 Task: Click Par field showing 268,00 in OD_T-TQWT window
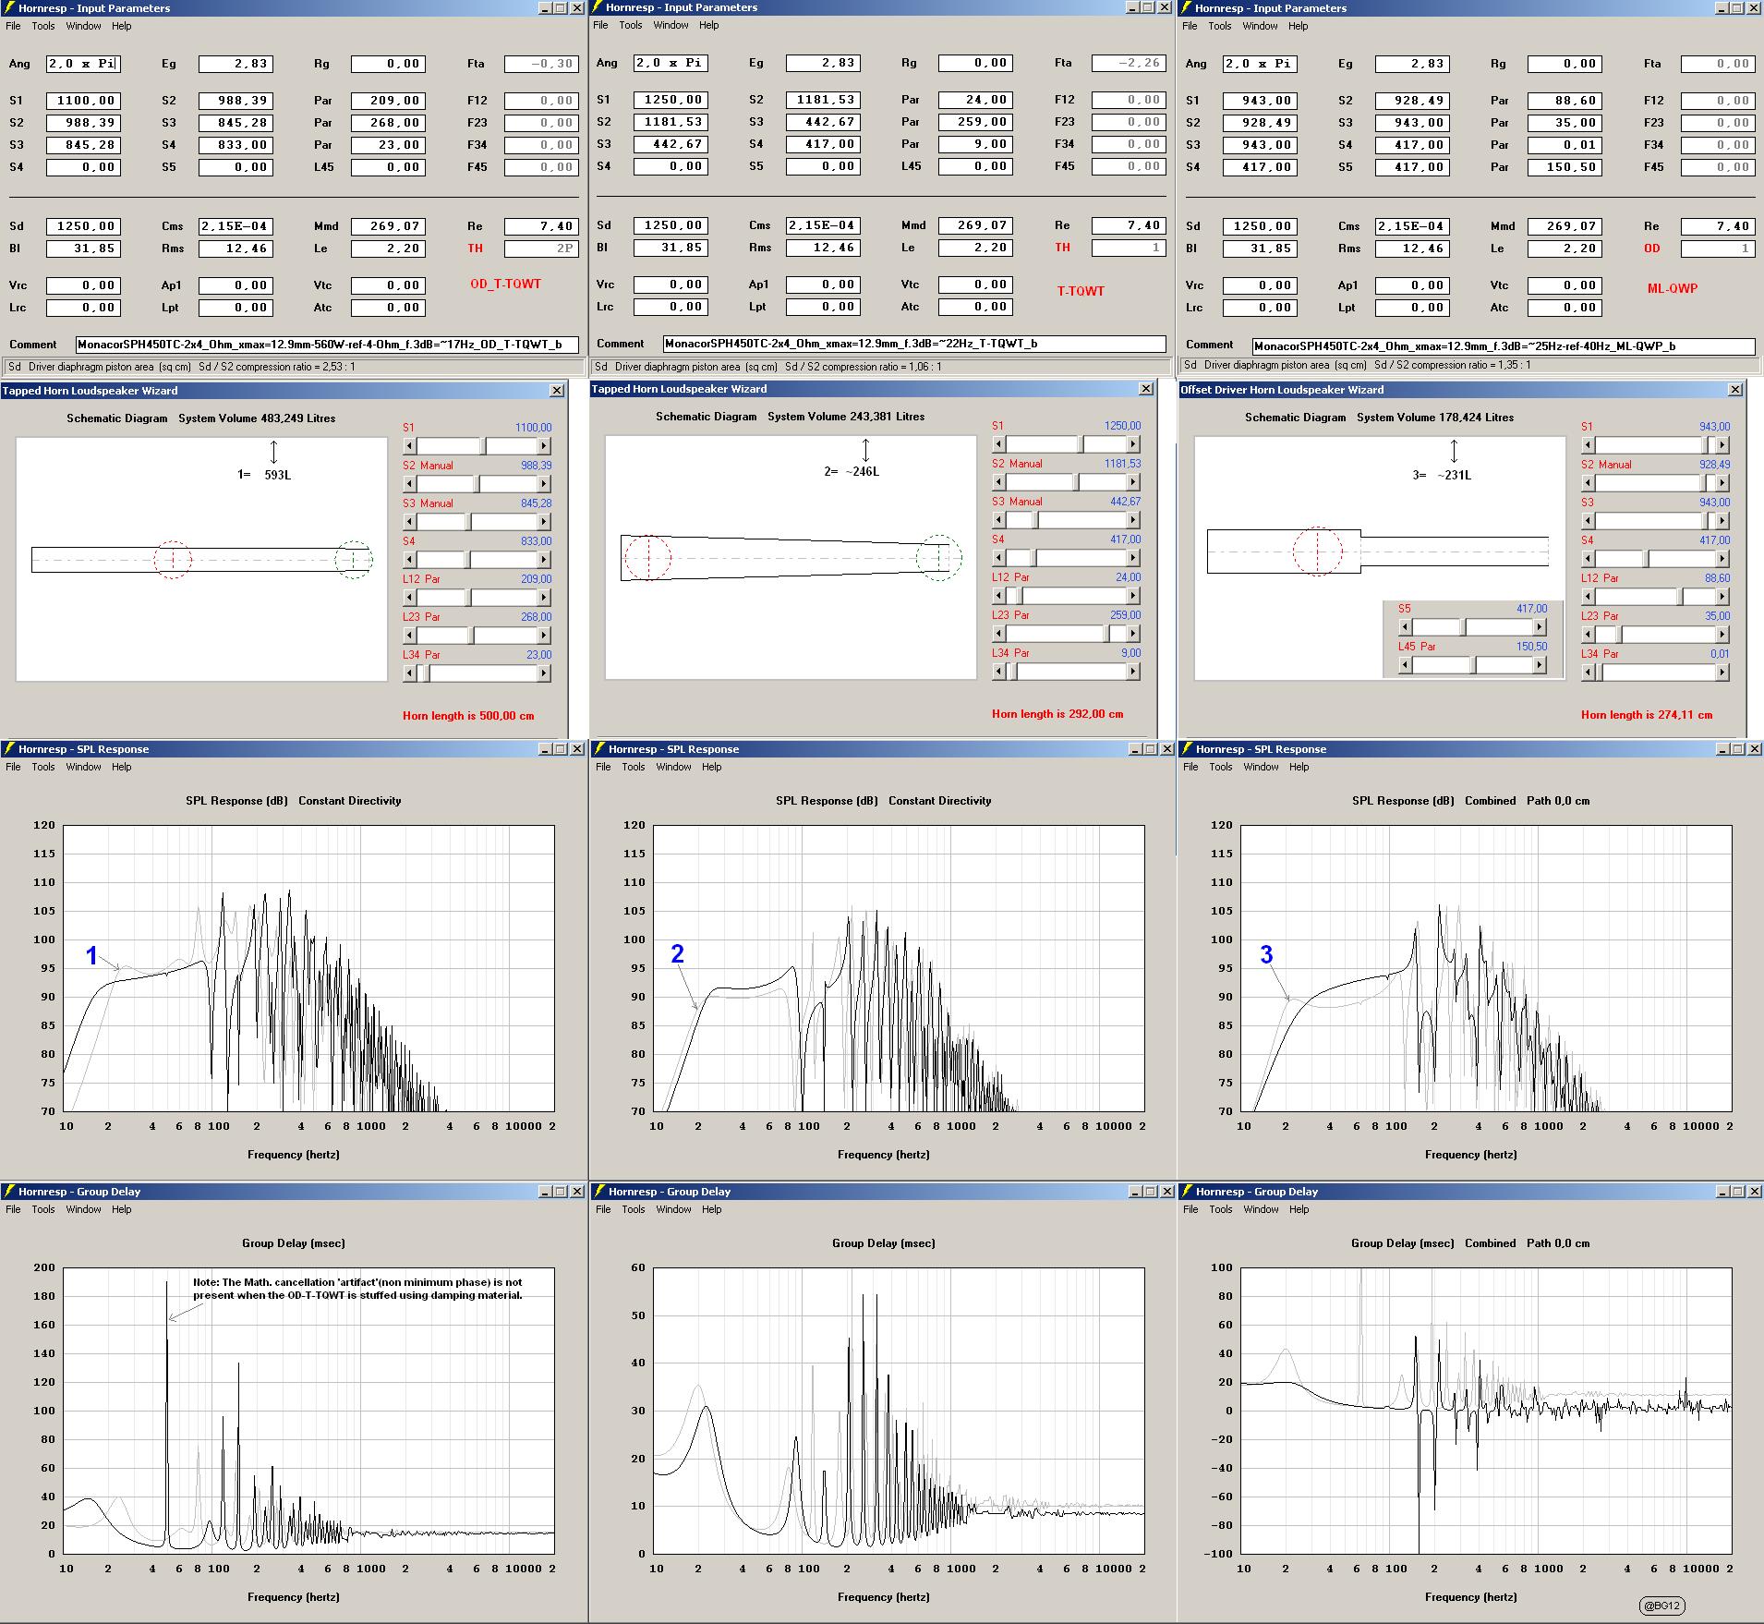point(388,123)
